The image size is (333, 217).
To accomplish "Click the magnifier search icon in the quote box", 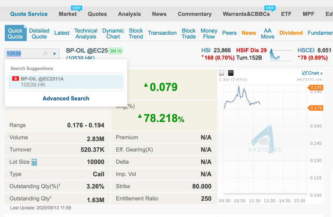I will click(x=45, y=53).
